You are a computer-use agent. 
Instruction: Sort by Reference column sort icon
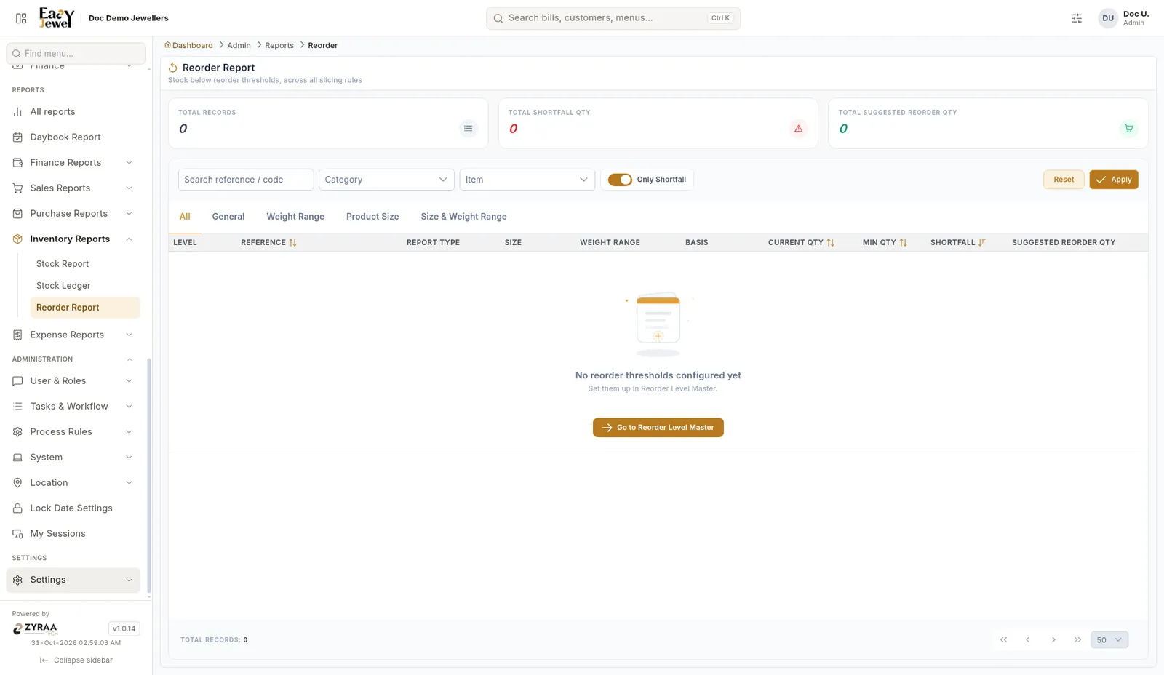click(x=292, y=243)
